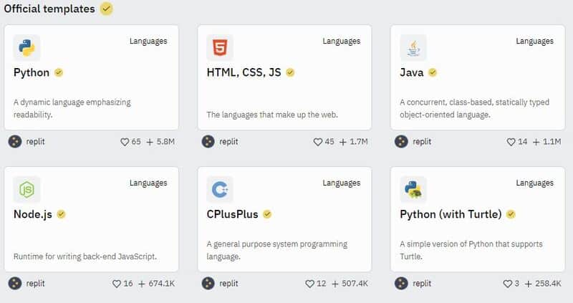Click the plus fork icon showing 674.1K

click(142, 284)
